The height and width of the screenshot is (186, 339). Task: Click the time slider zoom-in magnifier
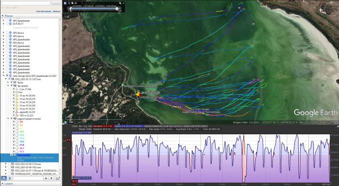click(73, 3)
